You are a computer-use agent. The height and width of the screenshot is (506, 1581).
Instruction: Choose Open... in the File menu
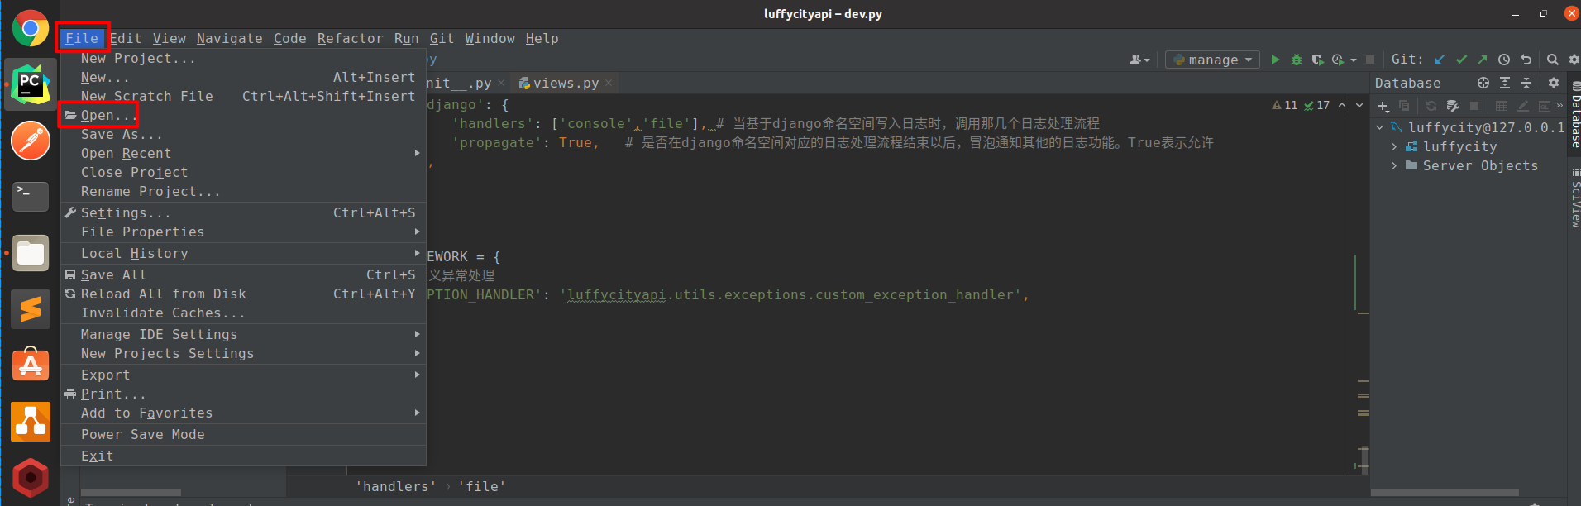(243, 116)
